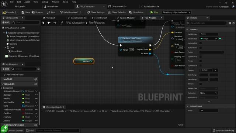Add a new macro

click(x=36, y=79)
